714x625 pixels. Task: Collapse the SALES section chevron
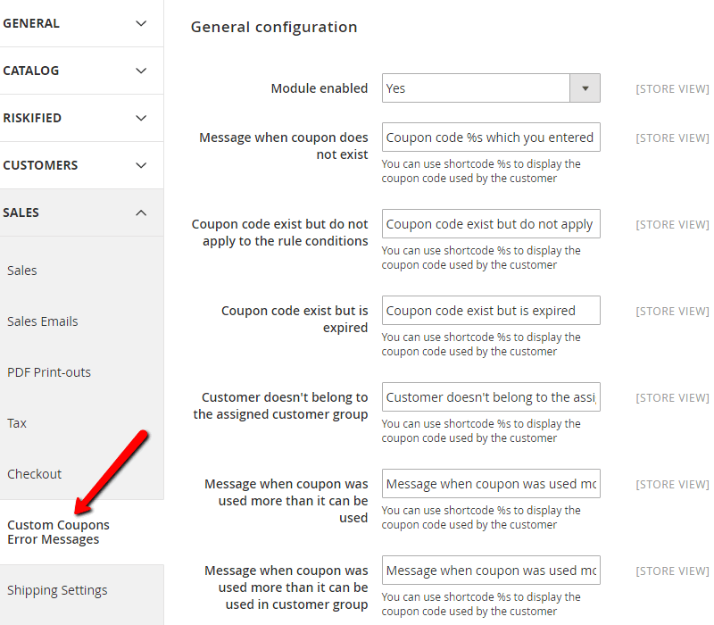click(141, 212)
